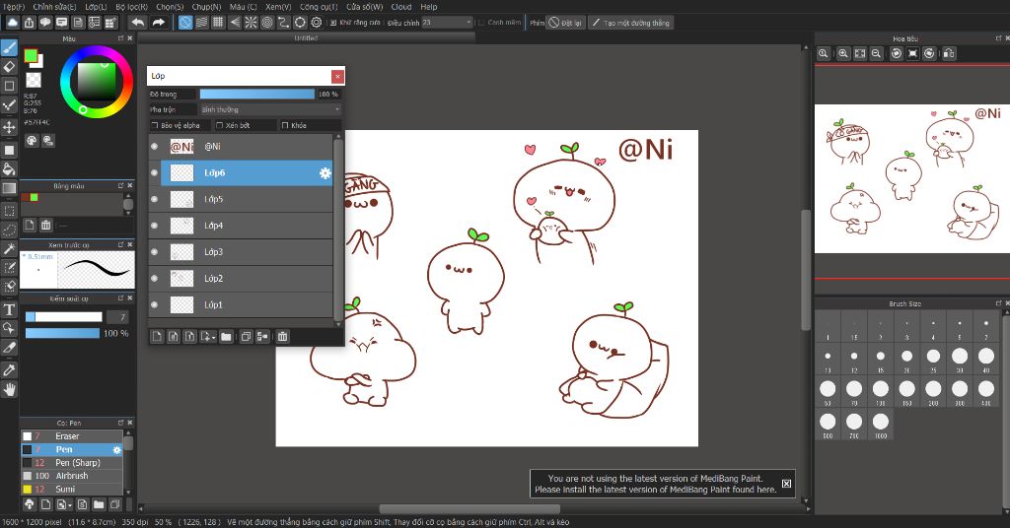
Task: Zoom in using navigator magnifier plus
Action: click(842, 53)
